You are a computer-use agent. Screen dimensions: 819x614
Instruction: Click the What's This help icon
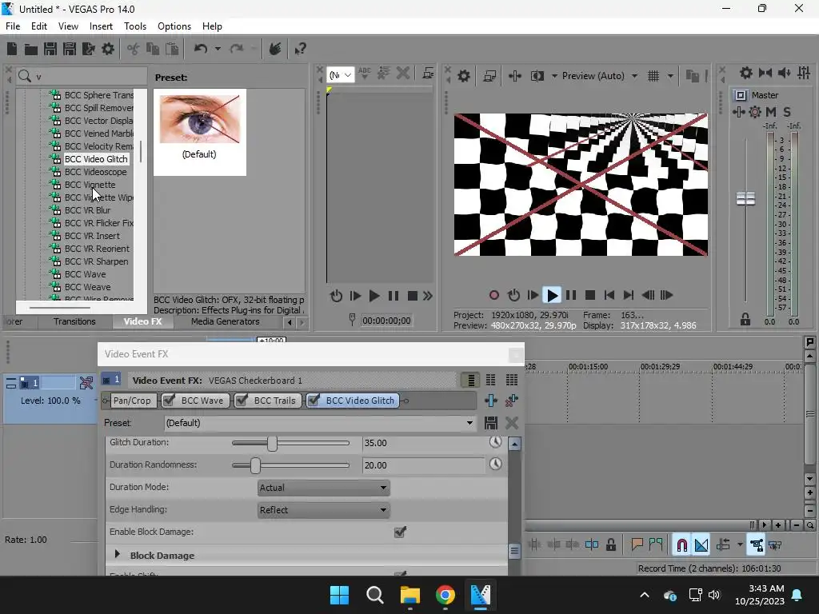(301, 49)
